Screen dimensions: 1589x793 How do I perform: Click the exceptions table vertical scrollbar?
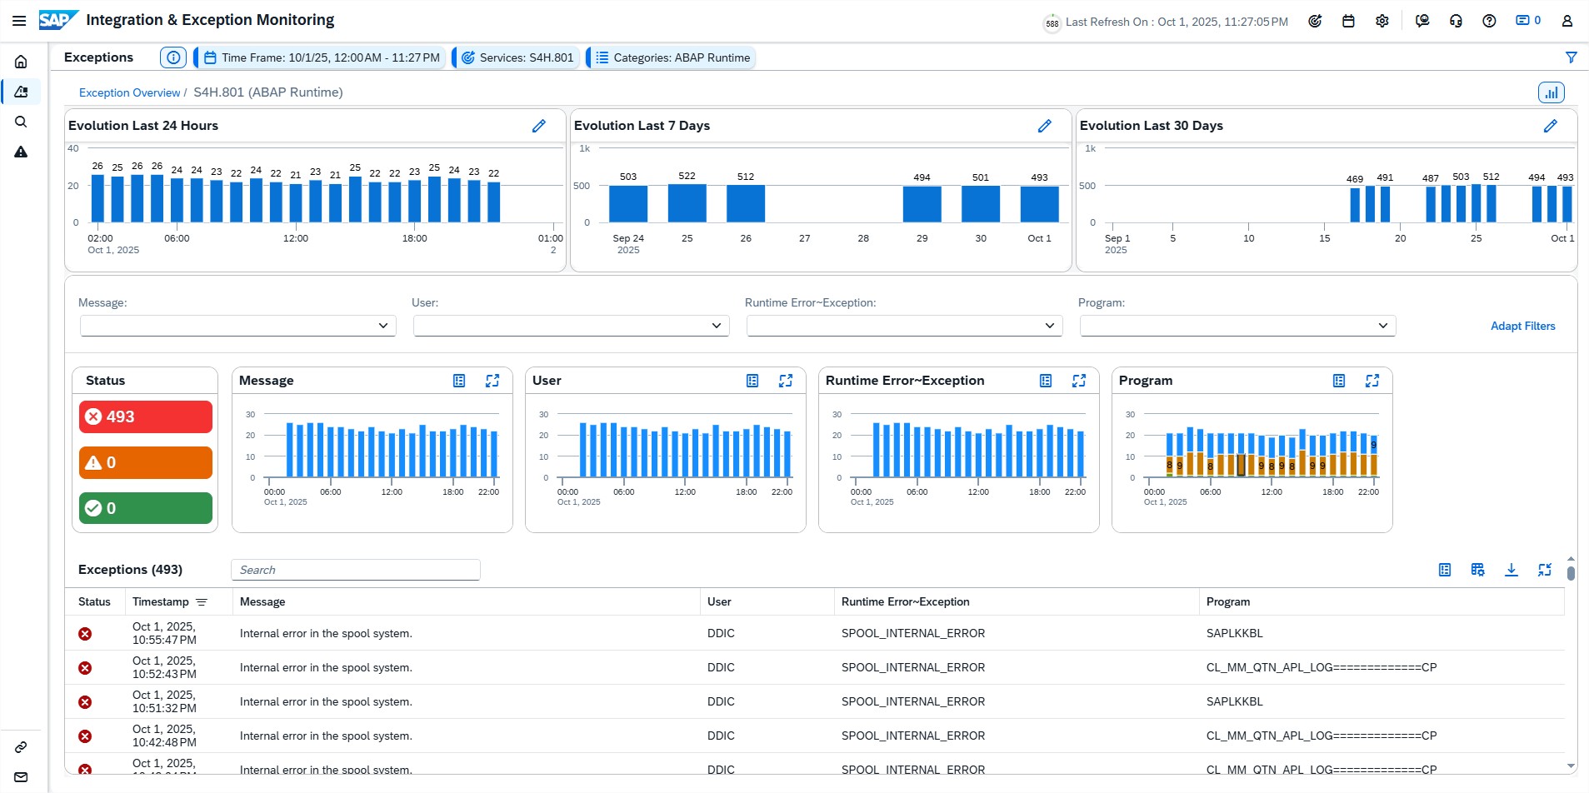(1571, 574)
